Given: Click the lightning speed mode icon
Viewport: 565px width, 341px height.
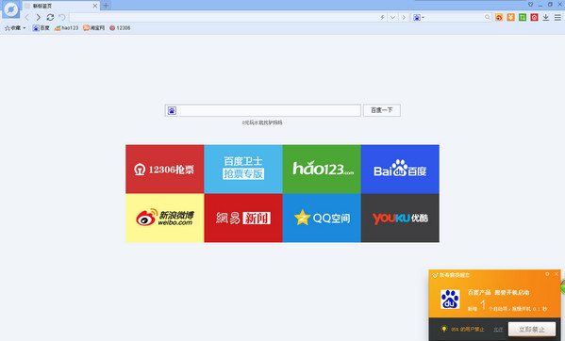Looking at the screenshot, I should (x=382, y=17).
